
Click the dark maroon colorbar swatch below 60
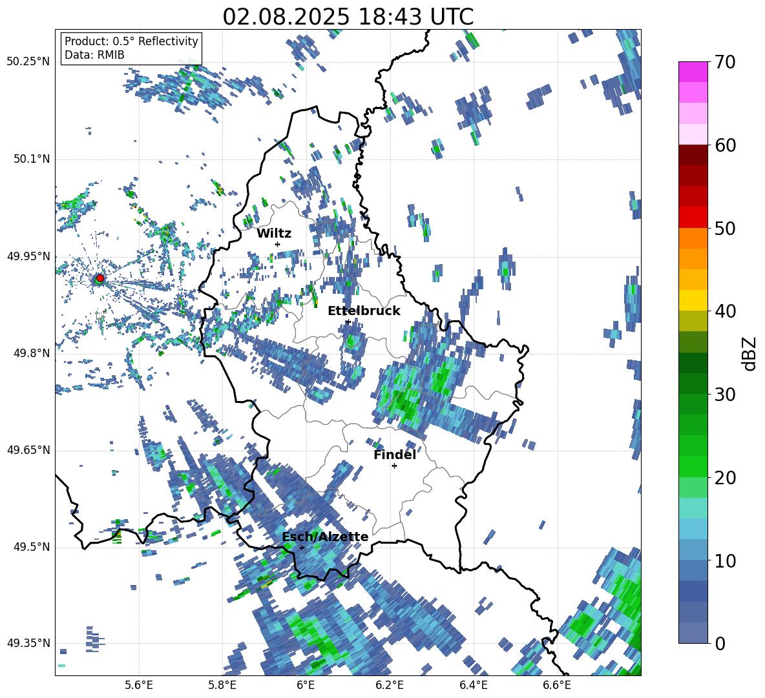693,155
